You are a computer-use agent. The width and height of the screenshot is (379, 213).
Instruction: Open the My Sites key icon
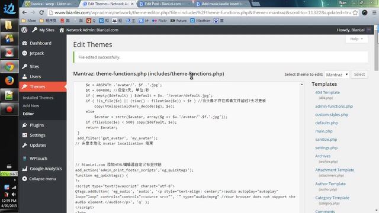(34, 30)
